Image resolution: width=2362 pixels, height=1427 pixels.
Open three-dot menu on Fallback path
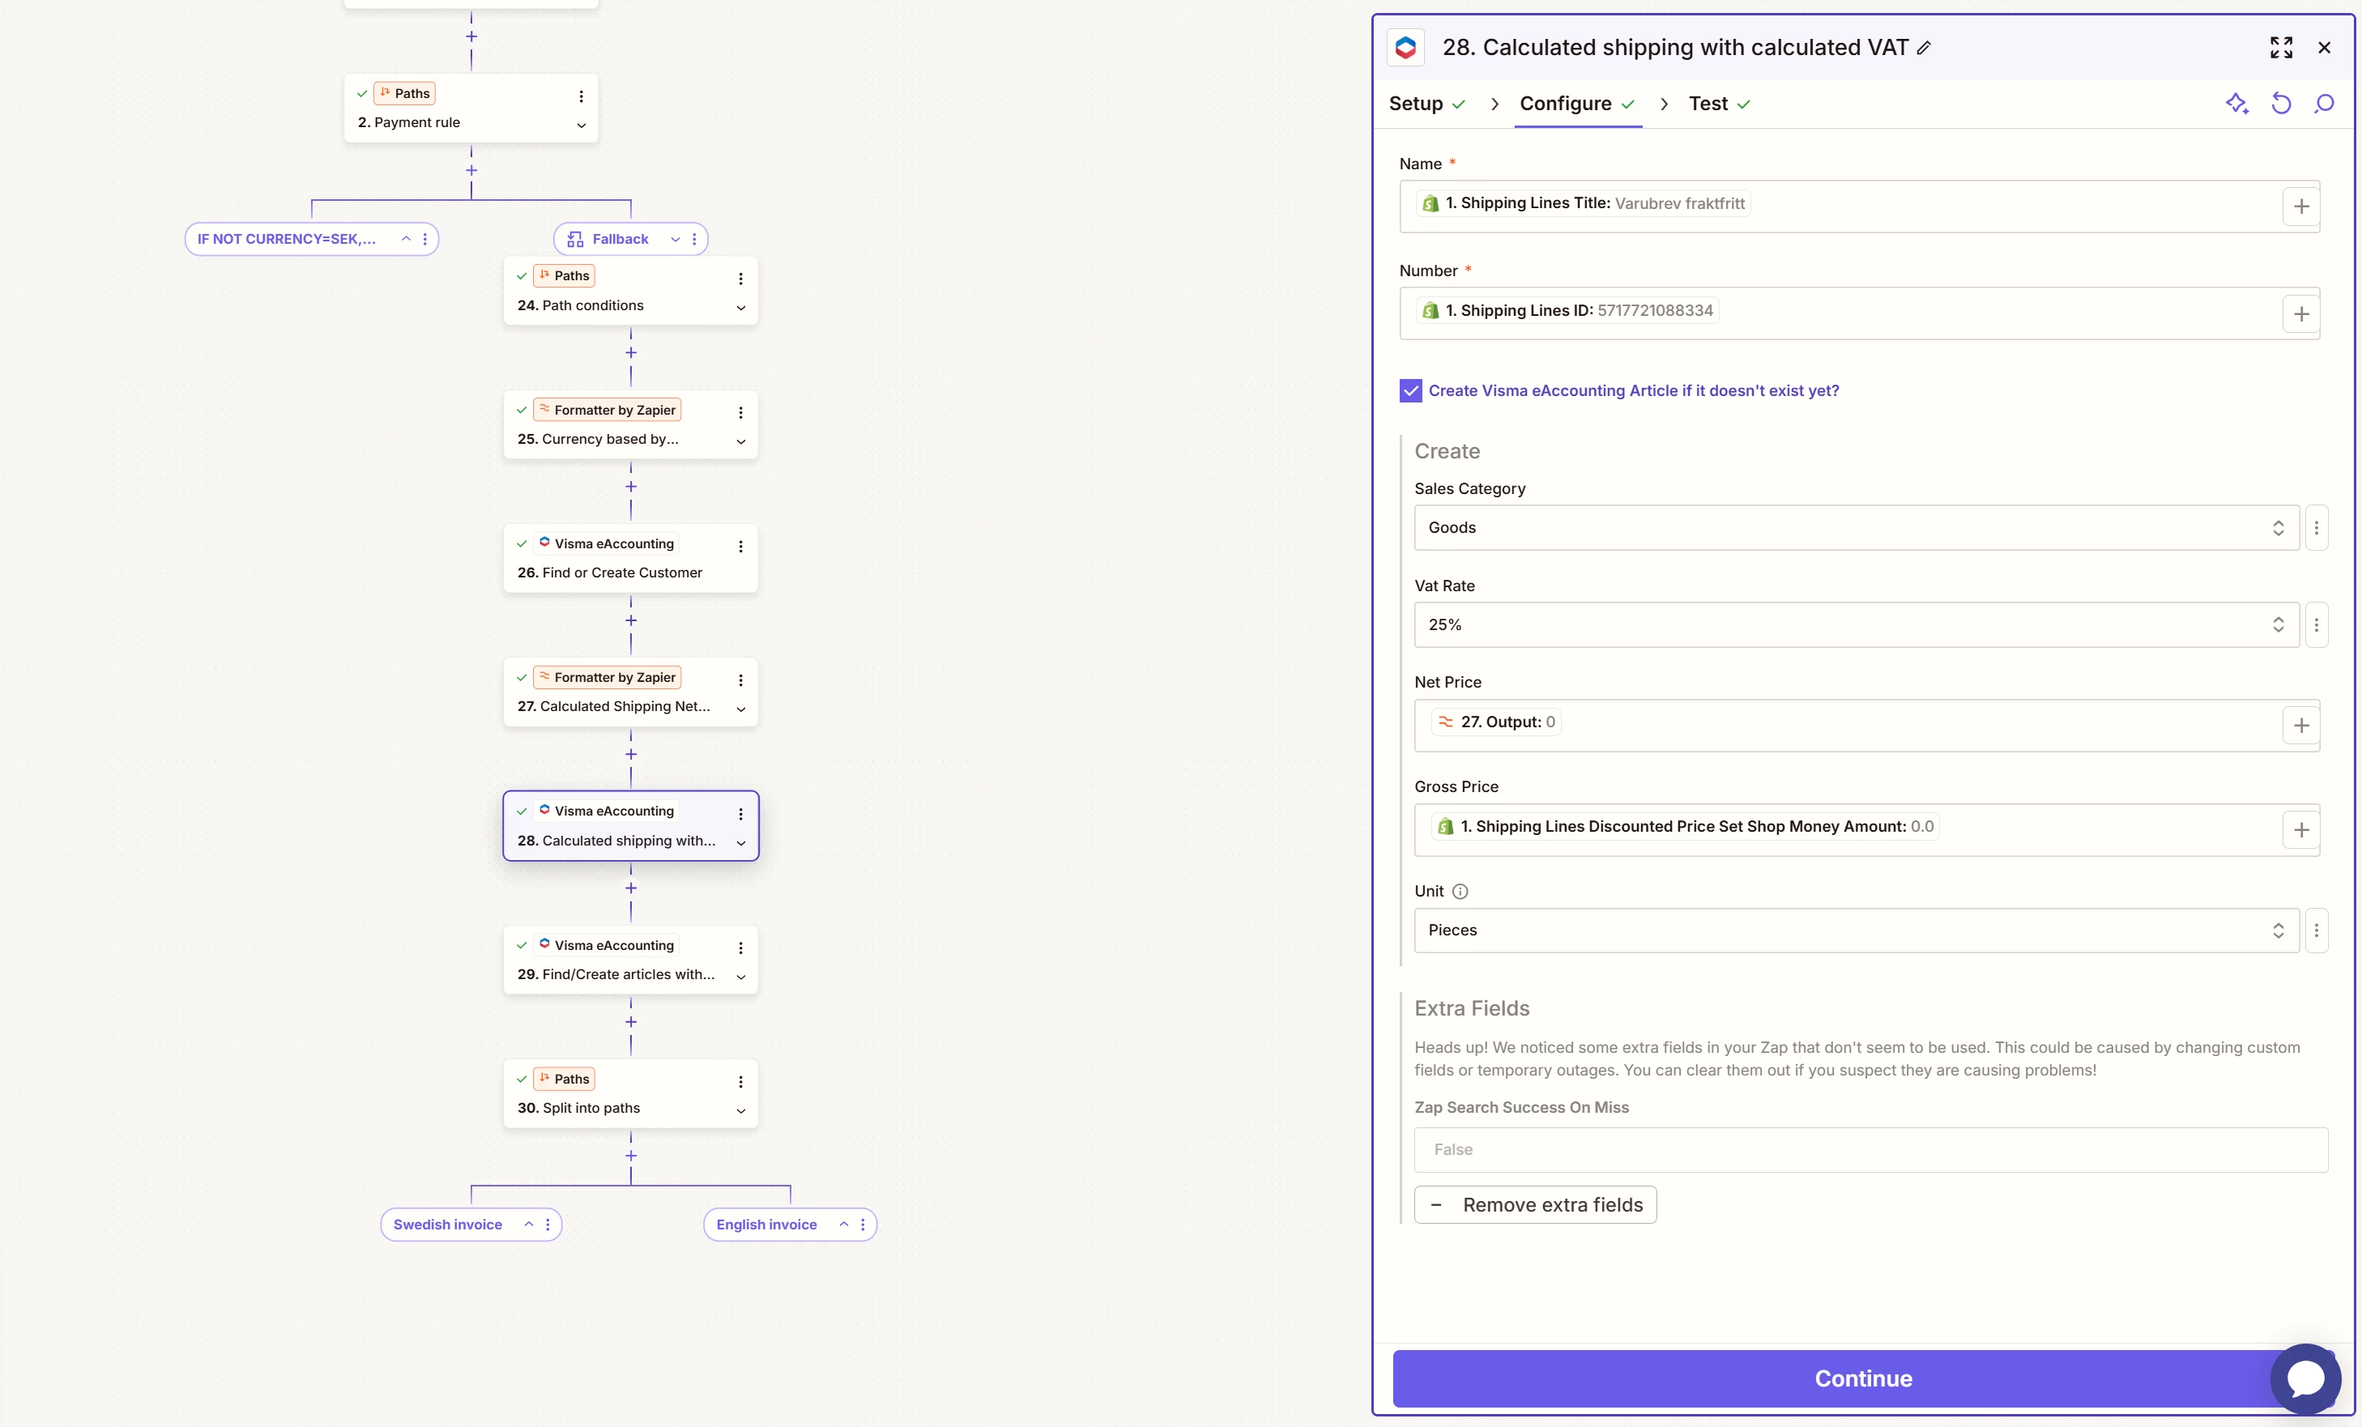point(695,239)
